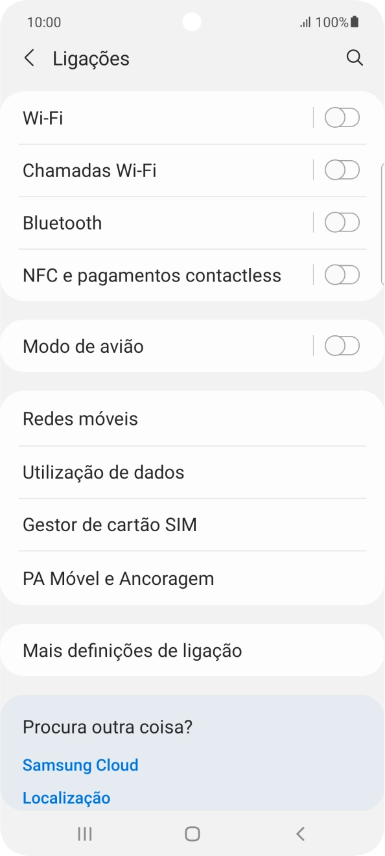The width and height of the screenshot is (385, 856).
Task: Activate NFC e pagamentos contactless
Action: [x=342, y=274]
